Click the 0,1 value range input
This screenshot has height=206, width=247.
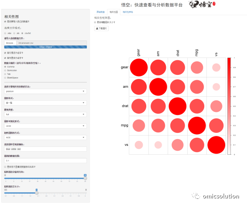tap(45, 161)
